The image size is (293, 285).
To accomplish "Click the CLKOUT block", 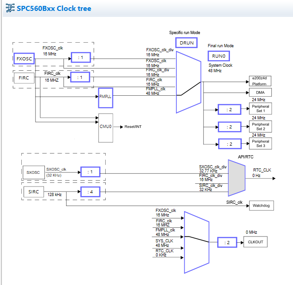I will tap(255, 242).
